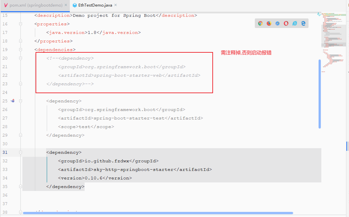The image size is (349, 217).
Task: Collapse the test dependency at line 25
Action: 20,101
